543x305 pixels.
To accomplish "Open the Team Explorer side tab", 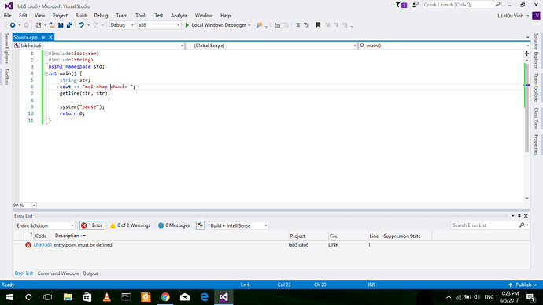I will click(x=536, y=87).
